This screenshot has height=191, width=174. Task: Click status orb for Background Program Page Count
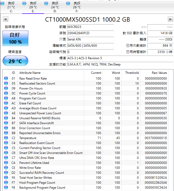tap(6, 187)
